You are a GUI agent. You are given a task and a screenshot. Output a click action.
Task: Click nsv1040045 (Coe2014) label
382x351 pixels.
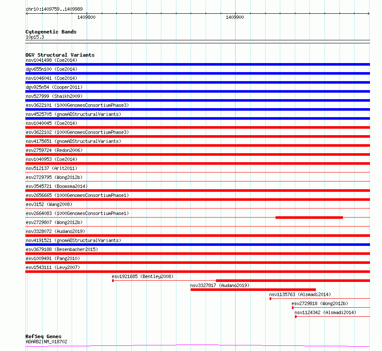(52, 123)
